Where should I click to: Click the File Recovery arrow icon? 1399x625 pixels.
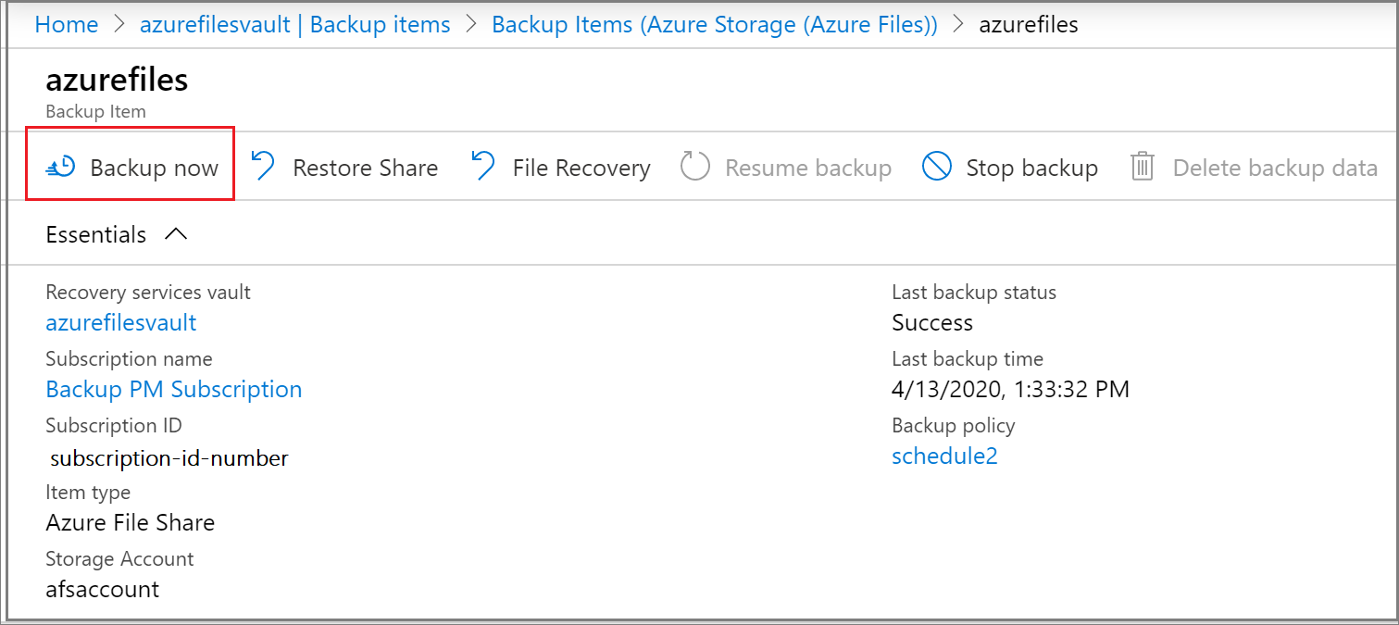coord(483,167)
